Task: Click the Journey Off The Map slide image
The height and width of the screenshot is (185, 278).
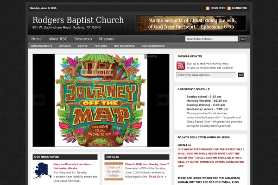Action: click(x=101, y=100)
